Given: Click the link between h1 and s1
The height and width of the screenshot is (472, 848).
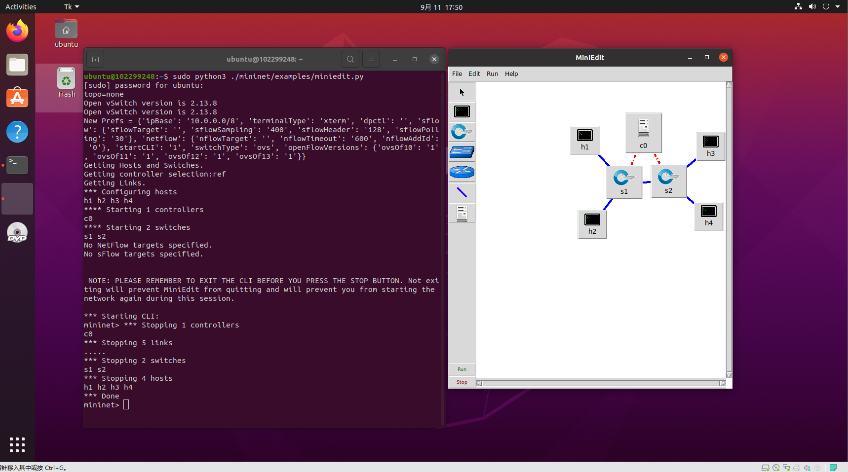Looking at the screenshot, I should tap(604, 160).
